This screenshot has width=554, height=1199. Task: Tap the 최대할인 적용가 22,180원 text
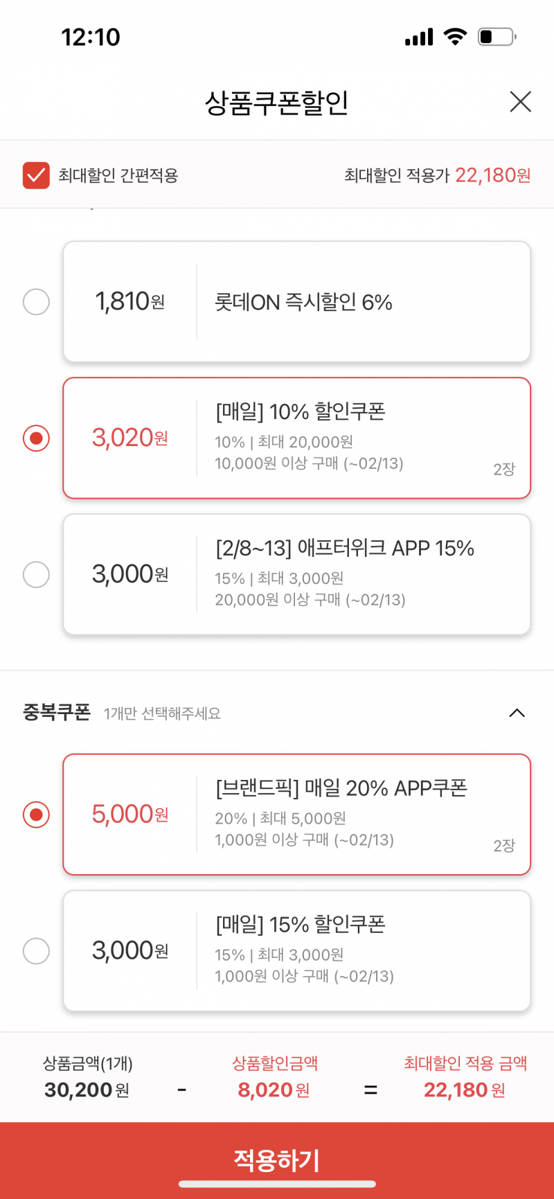438,175
